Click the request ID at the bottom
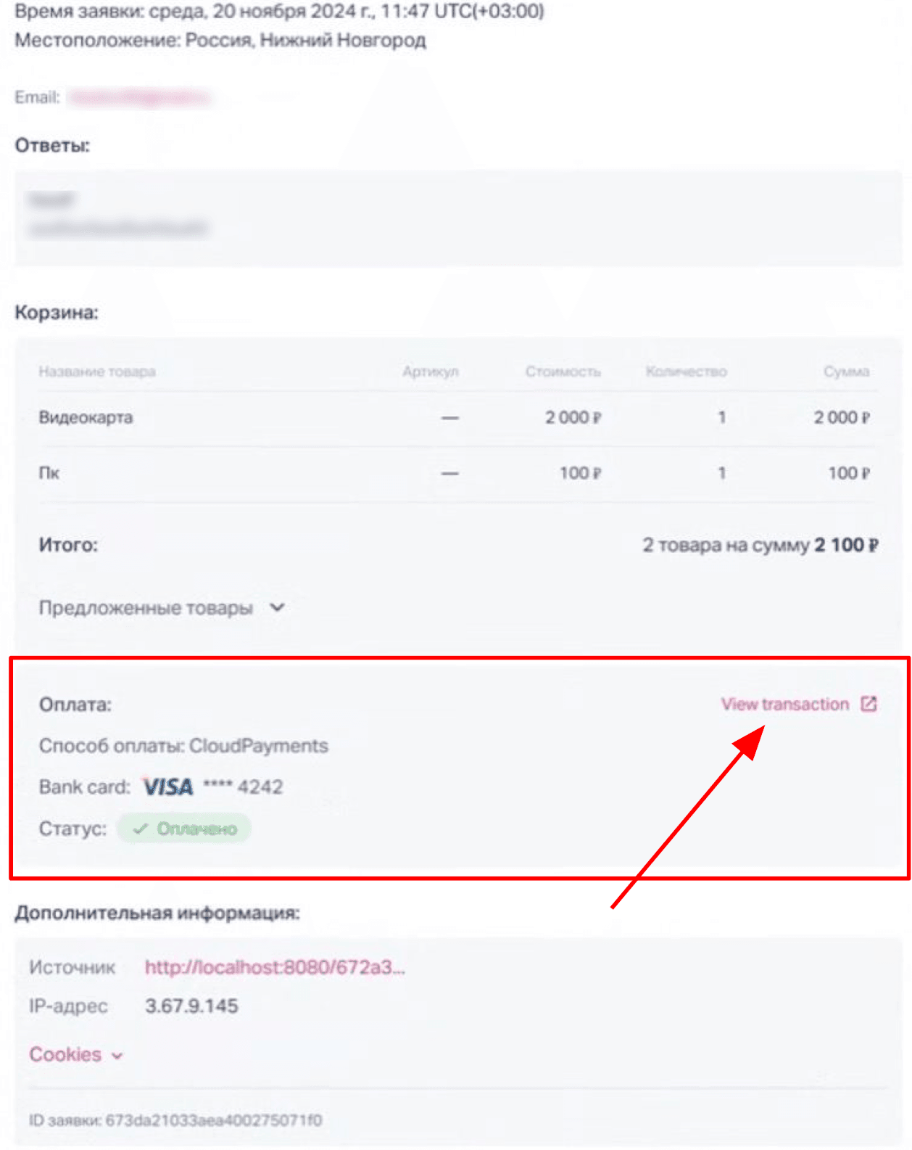Image resolution: width=912 pixels, height=1150 pixels. tap(175, 1120)
